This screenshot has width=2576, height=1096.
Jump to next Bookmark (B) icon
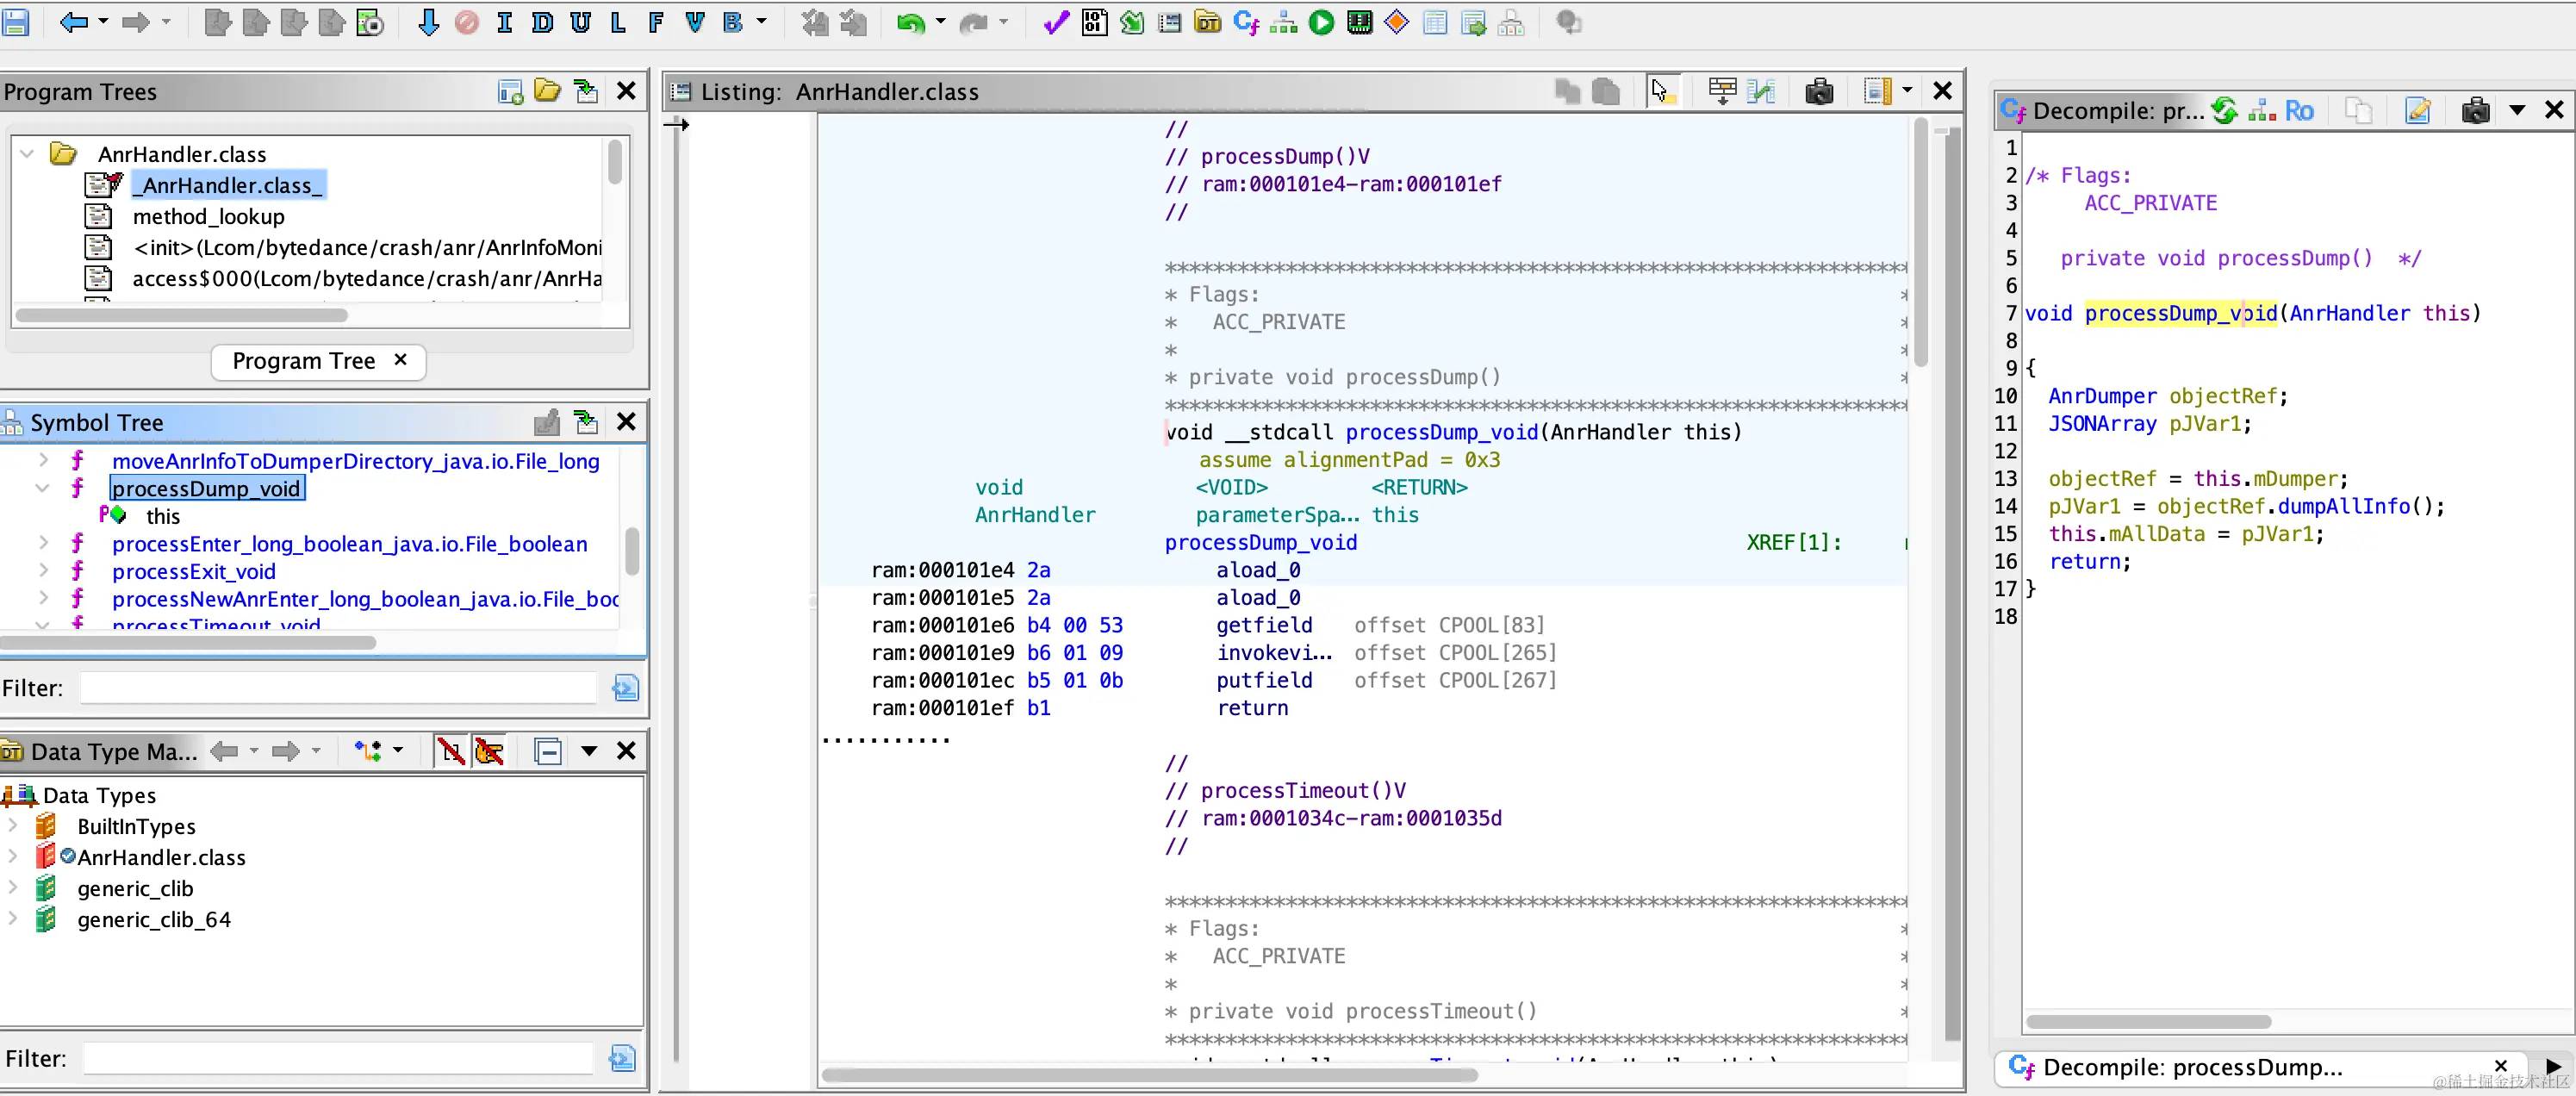click(732, 22)
